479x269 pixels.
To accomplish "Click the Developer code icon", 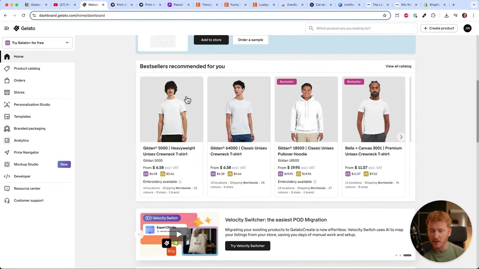I will click(7, 176).
